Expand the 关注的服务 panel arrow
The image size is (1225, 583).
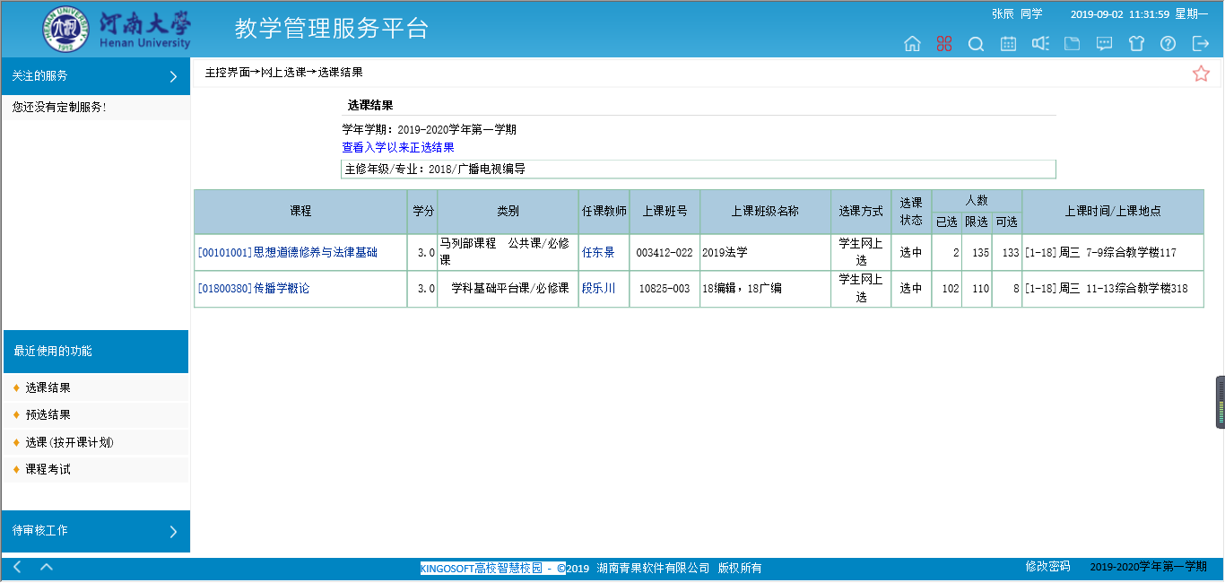click(173, 77)
